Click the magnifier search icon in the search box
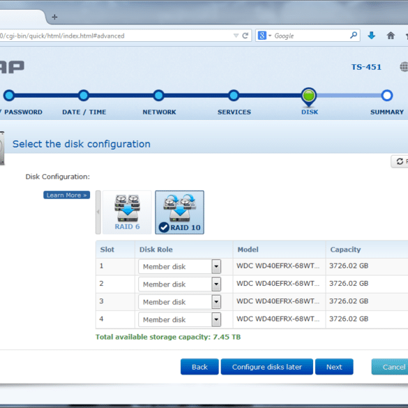This screenshot has height=408, width=408. tap(354, 35)
